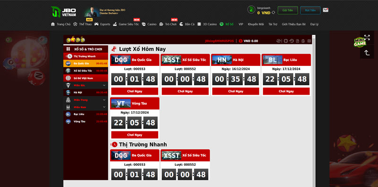Select Vũng Tàu in sidebar
This screenshot has height=187, width=378.
86,122
